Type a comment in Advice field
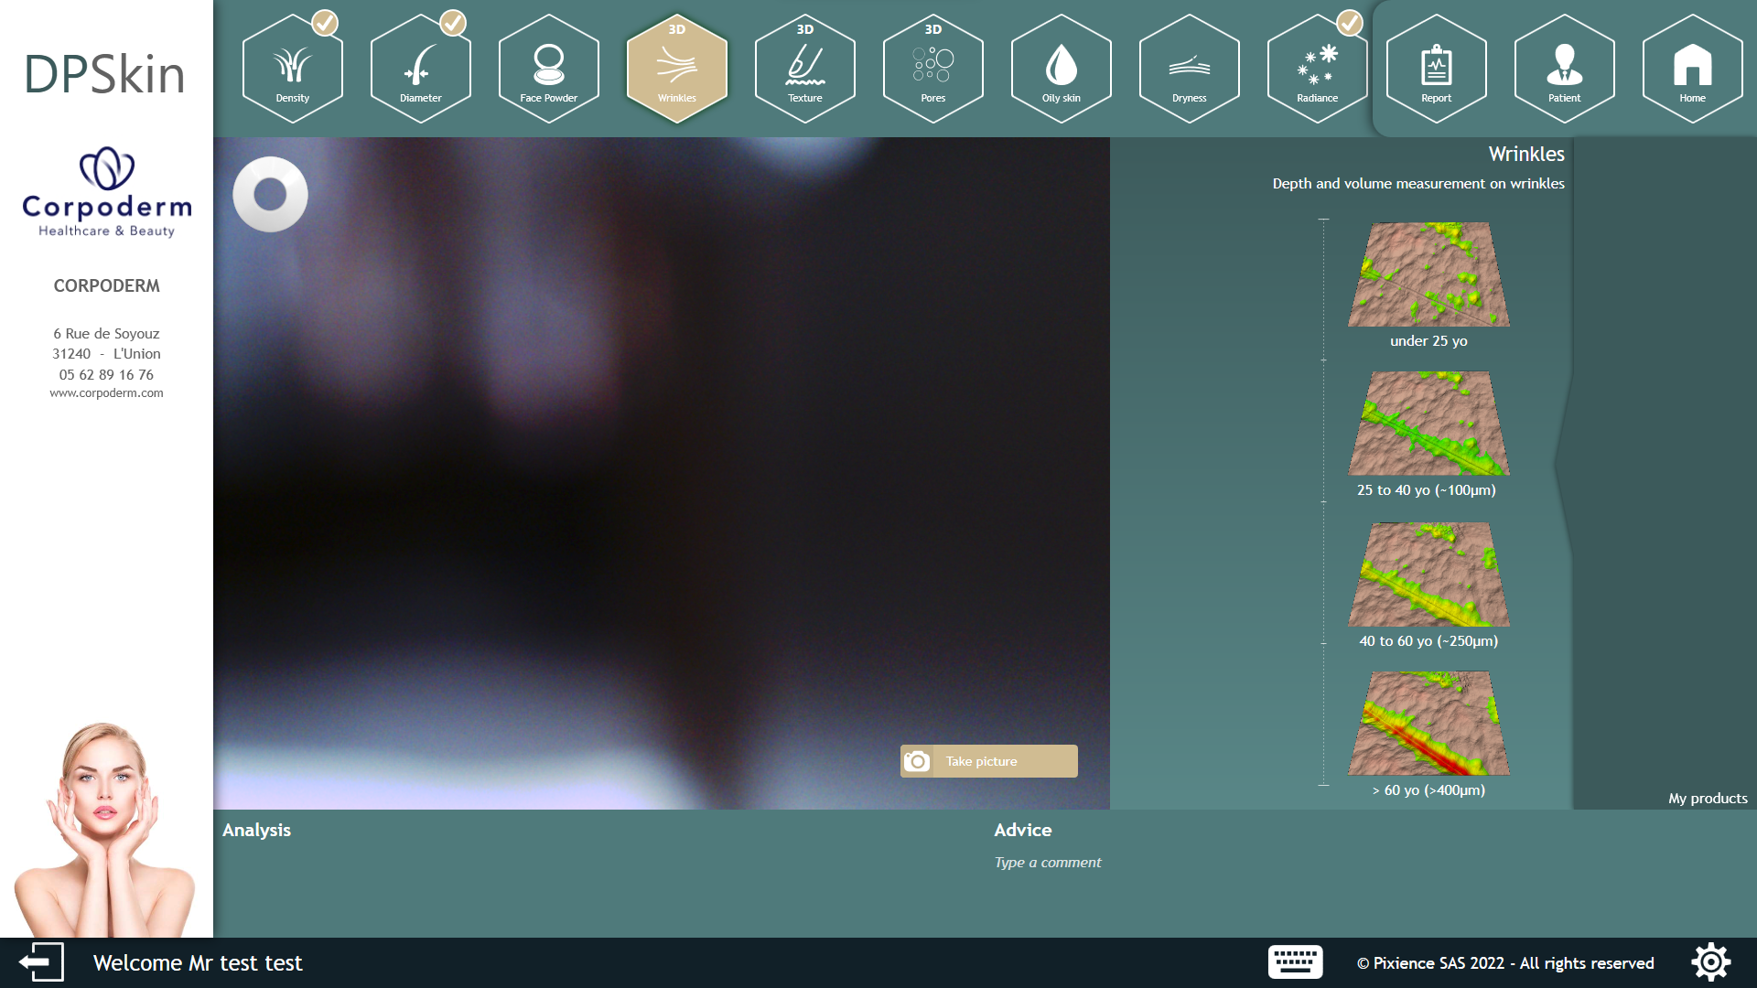The height and width of the screenshot is (988, 1757). [1048, 863]
